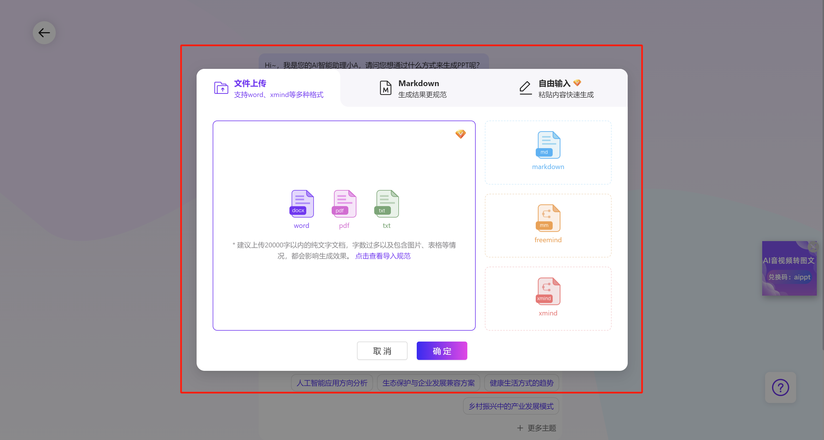This screenshot has width=824, height=440.
Task: Switch to the 文件上传 tab
Action: pos(269,88)
